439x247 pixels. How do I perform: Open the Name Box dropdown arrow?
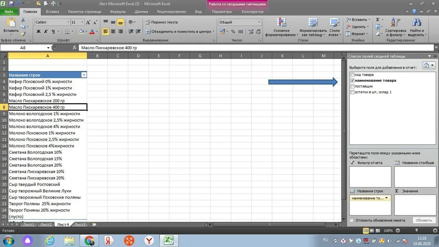[x=48, y=48]
